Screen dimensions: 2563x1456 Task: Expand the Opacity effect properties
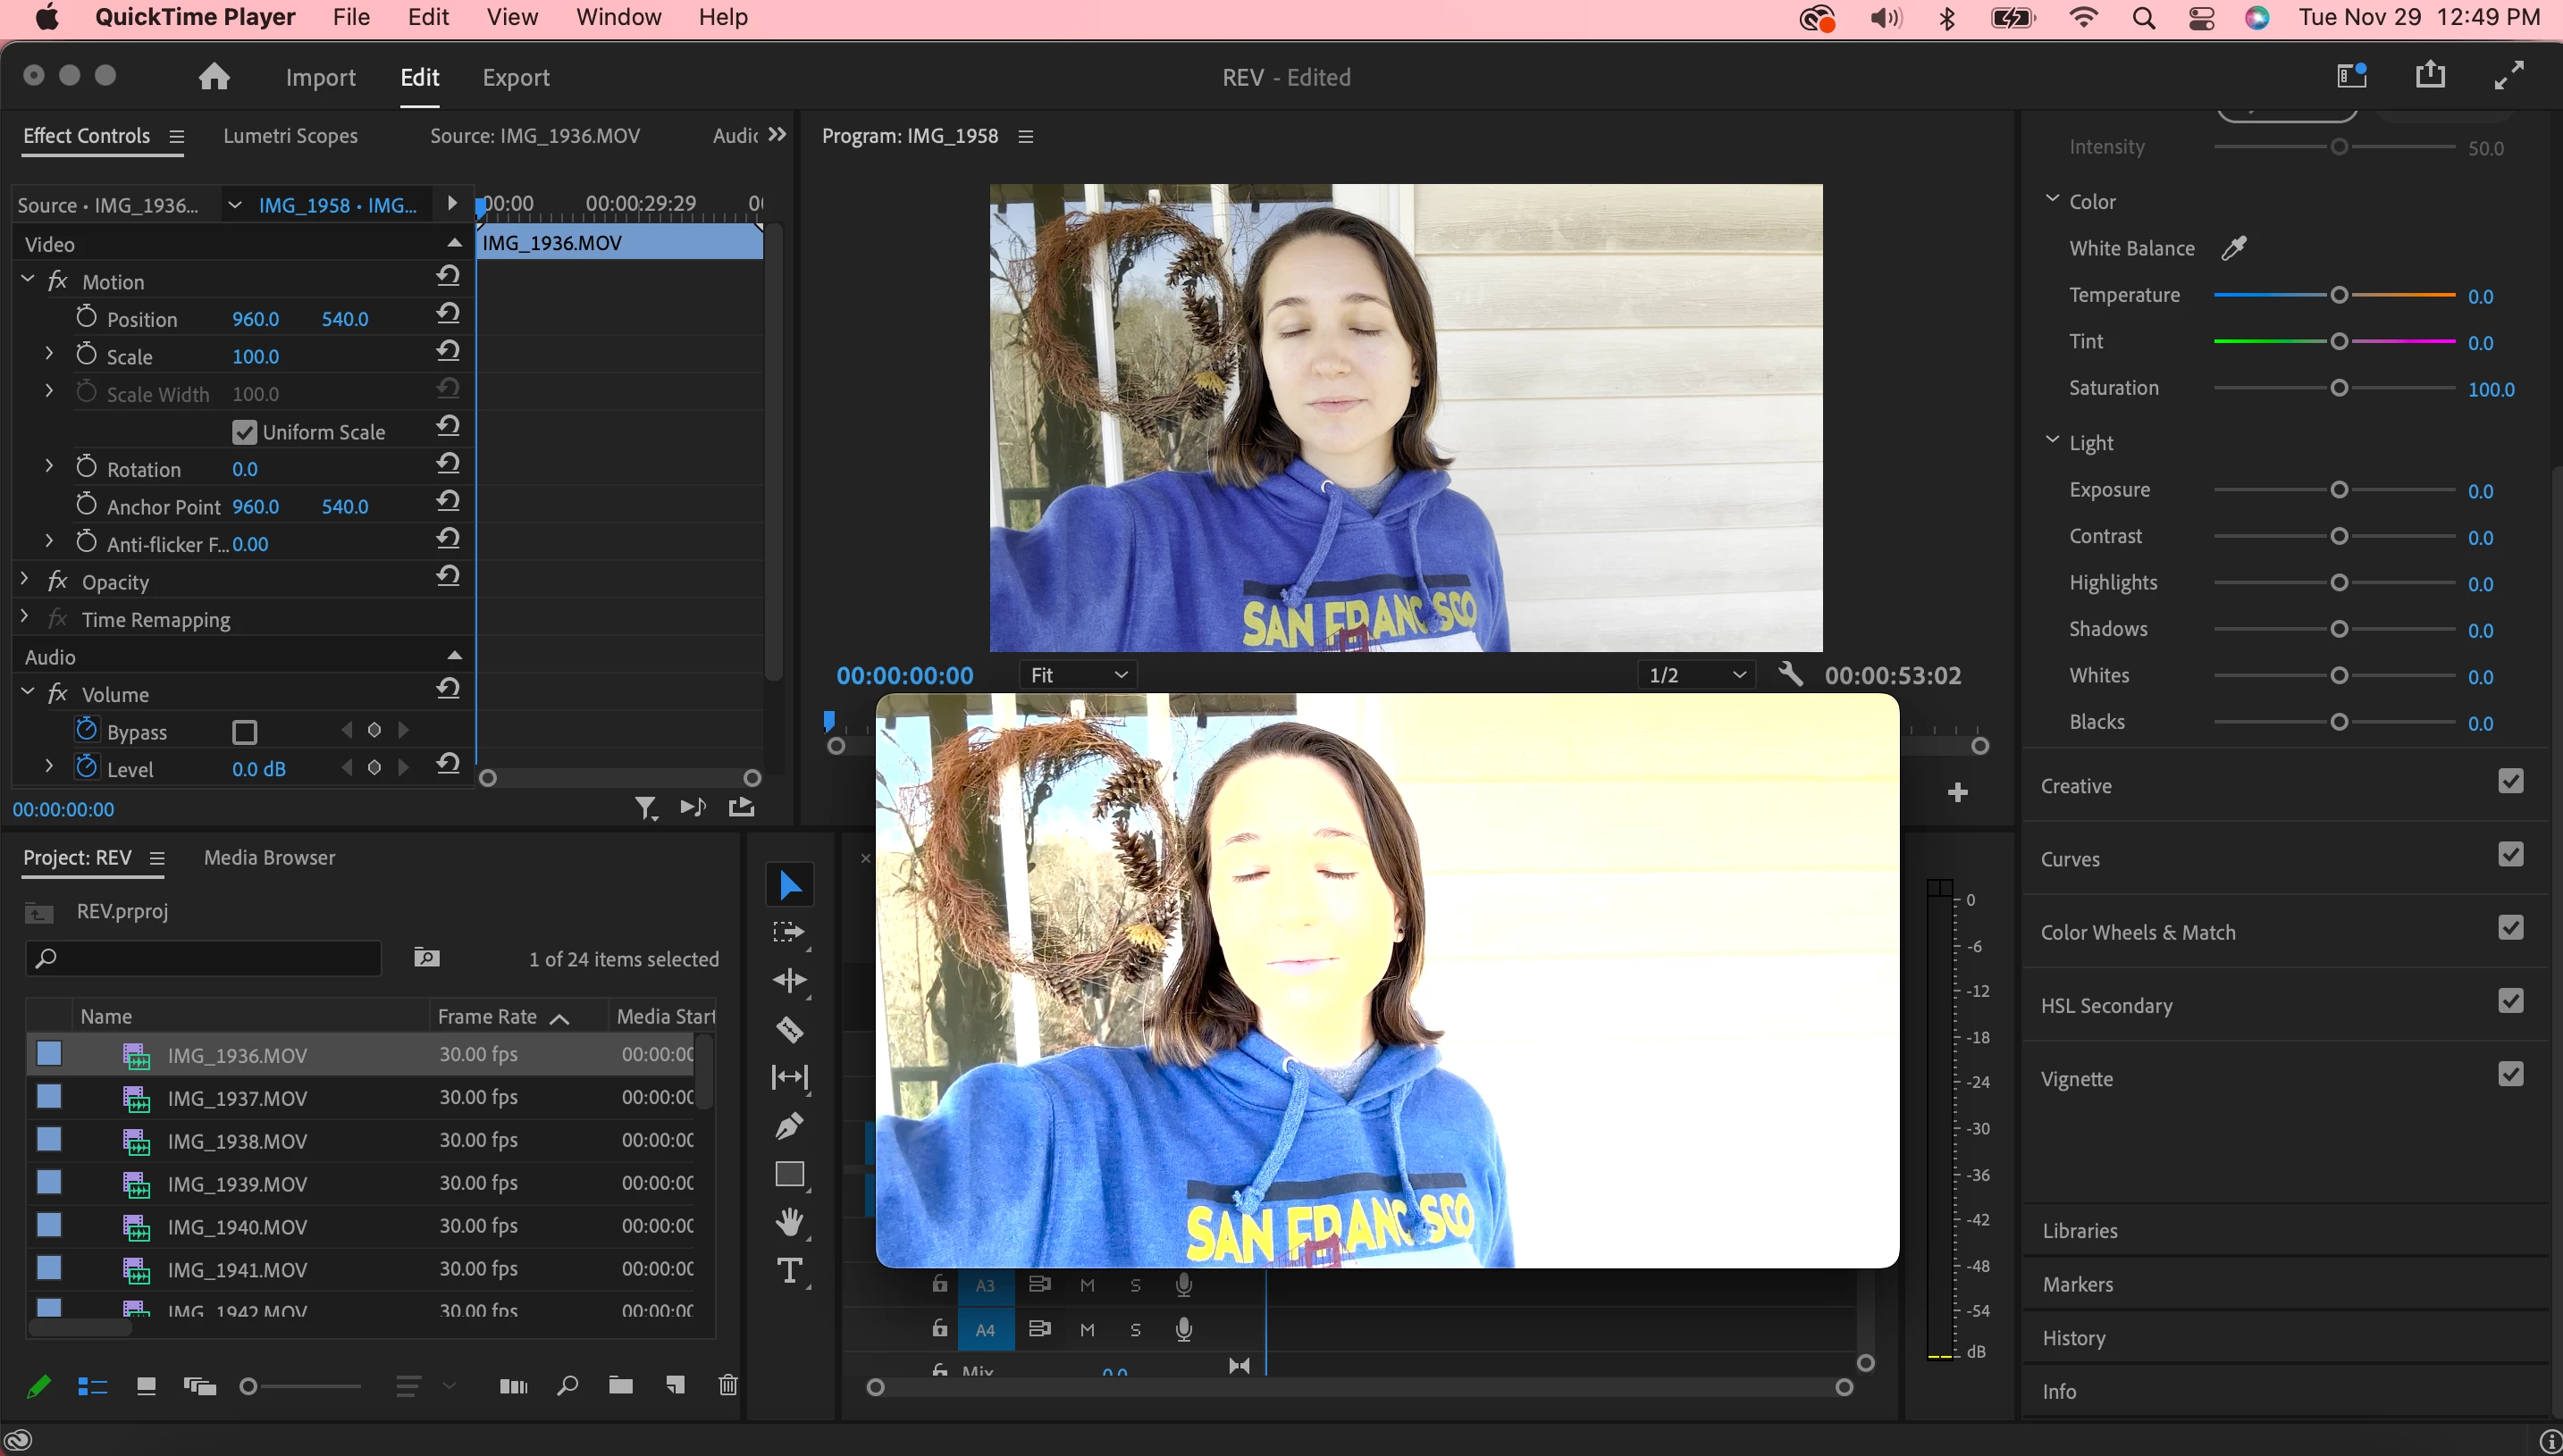pyautogui.click(x=25, y=580)
